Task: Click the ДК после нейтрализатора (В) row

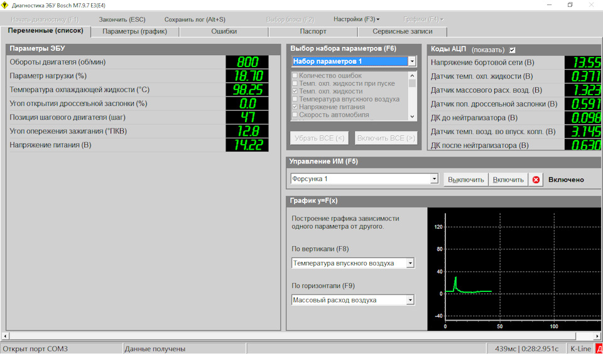Action: (516, 145)
